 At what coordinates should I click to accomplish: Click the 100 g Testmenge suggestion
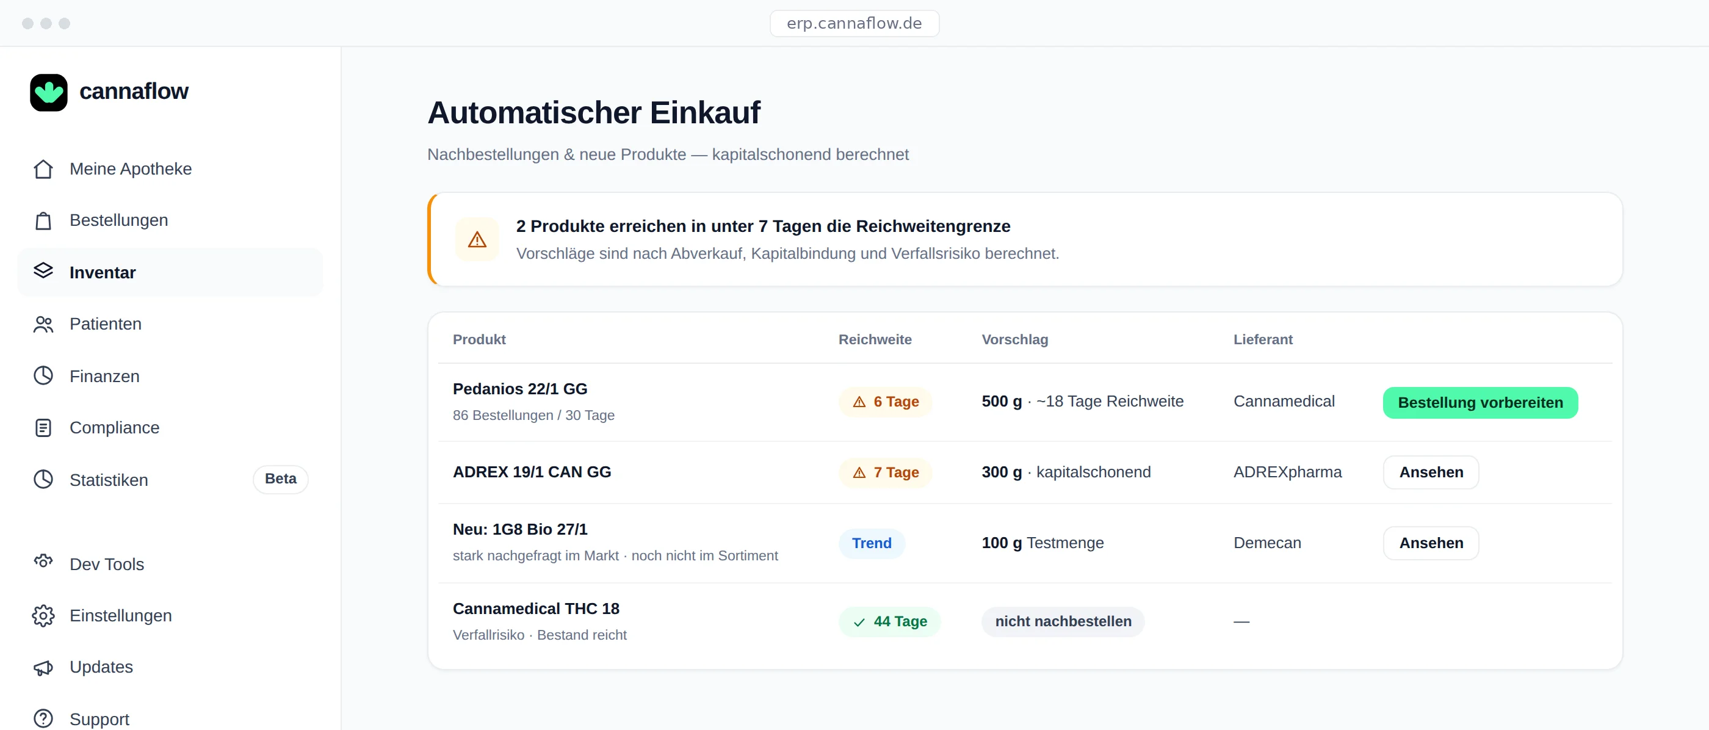1042,543
